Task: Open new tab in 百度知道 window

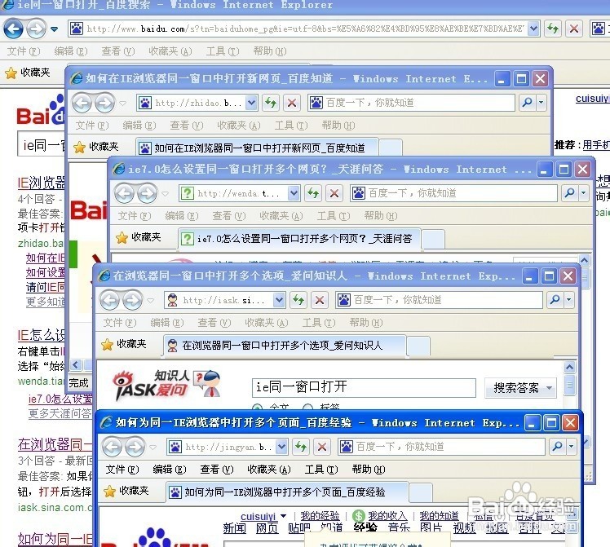Action: point(391,148)
